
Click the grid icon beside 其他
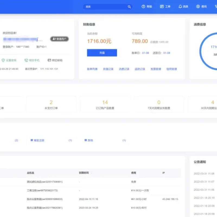point(85,140)
